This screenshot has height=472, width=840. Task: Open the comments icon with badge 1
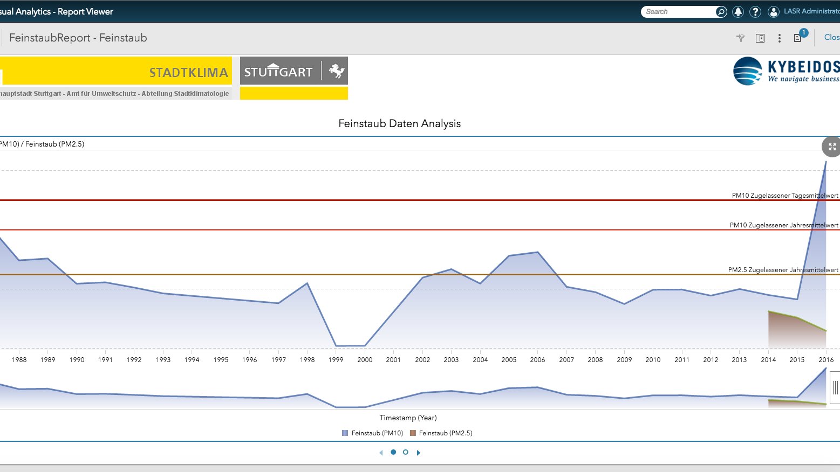coord(798,38)
